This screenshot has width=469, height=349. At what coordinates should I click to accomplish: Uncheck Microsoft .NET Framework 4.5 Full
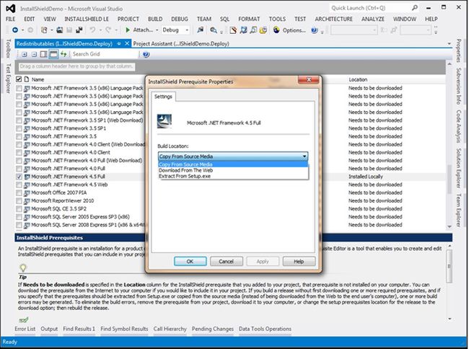(19, 177)
